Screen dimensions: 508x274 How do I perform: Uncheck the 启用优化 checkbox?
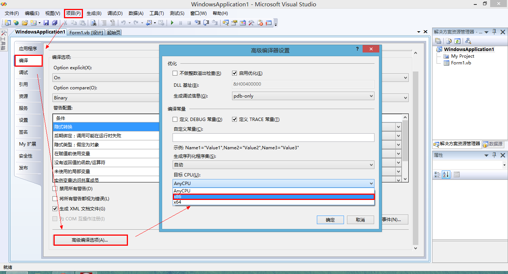click(235, 73)
